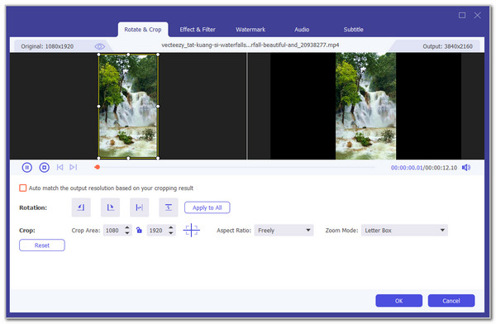The height and width of the screenshot is (324, 496).
Task: Toggle the crop aspect lock icon
Action: [139, 230]
